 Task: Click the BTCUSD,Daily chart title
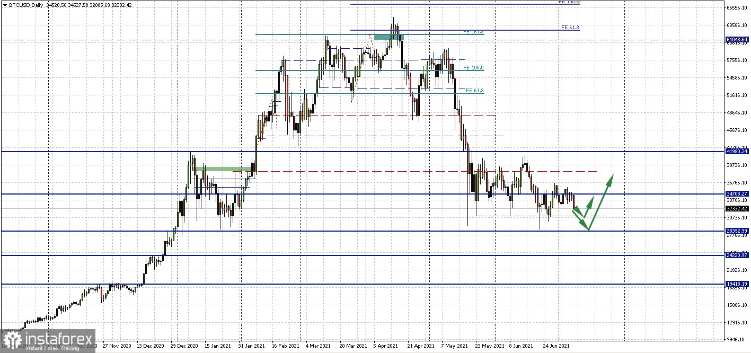[26, 5]
